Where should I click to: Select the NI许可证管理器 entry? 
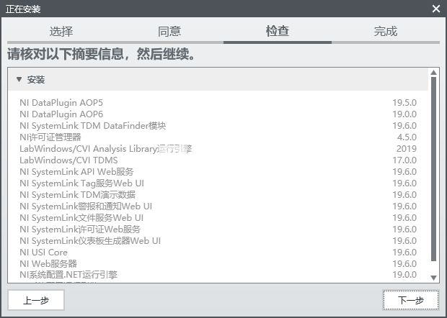coord(218,137)
